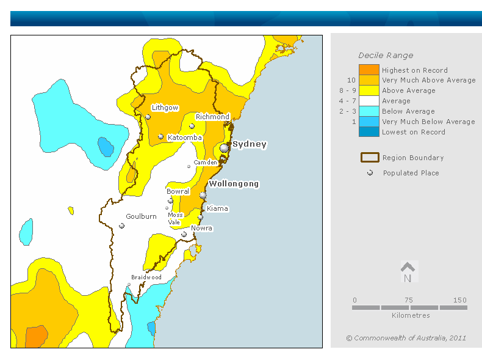Click the Katoomba town marker
The width and height of the screenshot is (482, 363).
[161, 137]
